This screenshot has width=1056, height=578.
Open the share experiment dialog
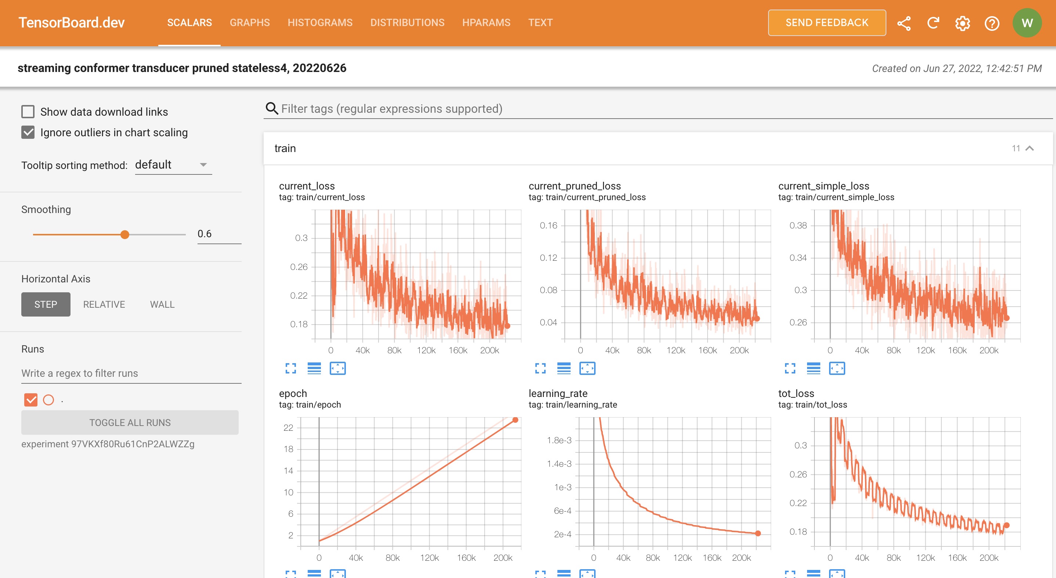(x=904, y=23)
